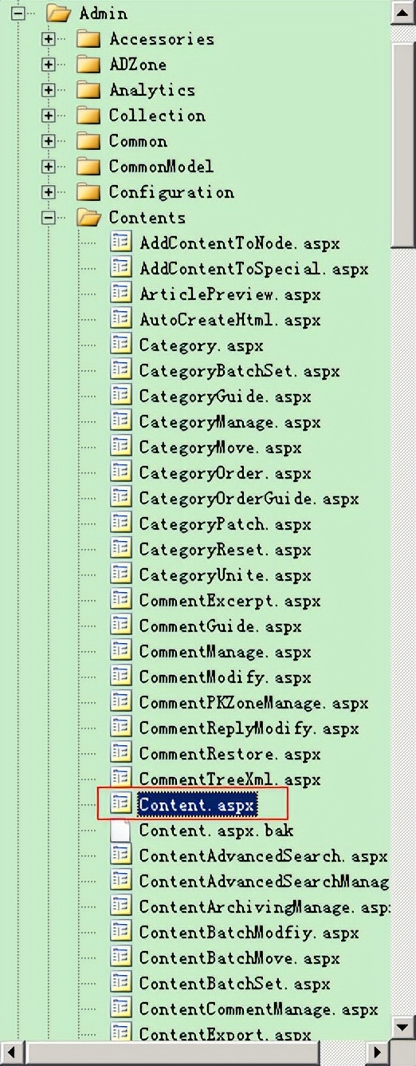Expand the Accessories folder
Viewport: 416px width, 1066px height.
pyautogui.click(x=49, y=38)
